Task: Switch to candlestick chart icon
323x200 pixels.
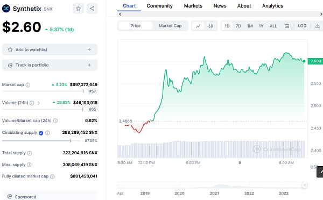Action: click(x=210, y=26)
